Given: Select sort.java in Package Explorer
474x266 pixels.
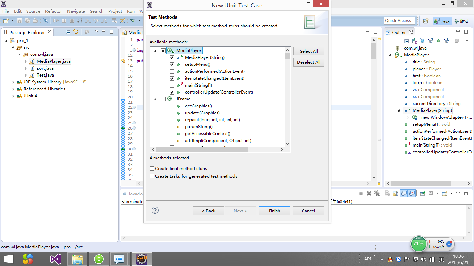Looking at the screenshot, I should (45, 68).
